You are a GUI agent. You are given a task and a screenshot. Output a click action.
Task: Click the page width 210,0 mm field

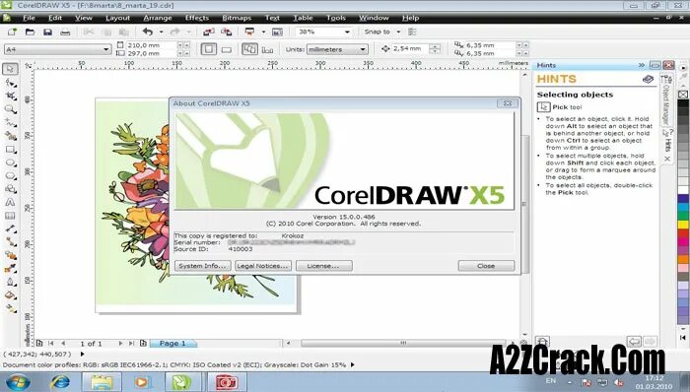[151, 45]
